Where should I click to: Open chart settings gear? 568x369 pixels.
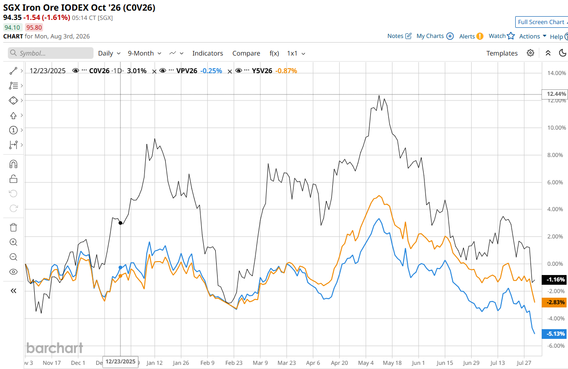pyautogui.click(x=531, y=53)
